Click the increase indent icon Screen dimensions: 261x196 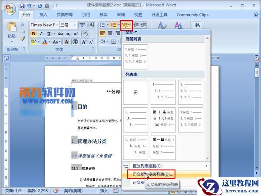(x=143, y=25)
